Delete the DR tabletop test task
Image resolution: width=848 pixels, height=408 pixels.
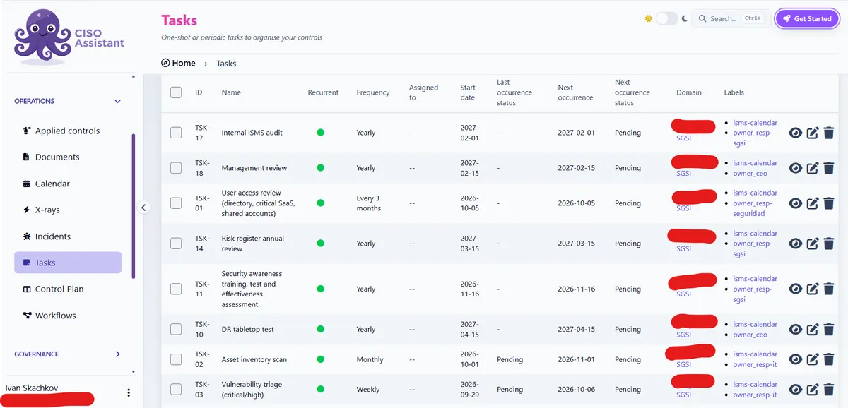pyautogui.click(x=829, y=330)
